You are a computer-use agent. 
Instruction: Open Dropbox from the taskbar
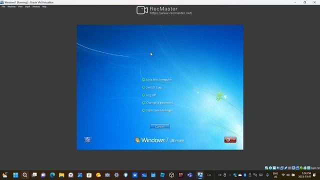click(135, 175)
